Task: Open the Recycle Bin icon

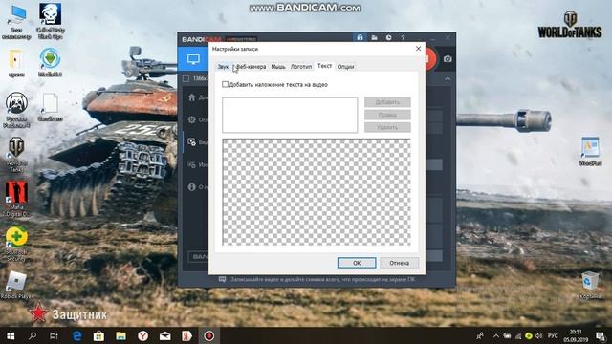Action: (x=590, y=285)
